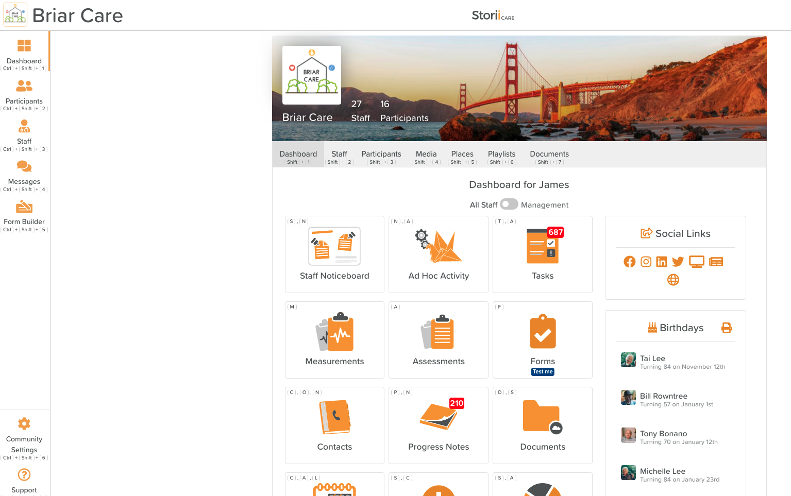Open the monitor screen social link icon
Screen dimensions: 791x496
pyautogui.click(x=697, y=262)
